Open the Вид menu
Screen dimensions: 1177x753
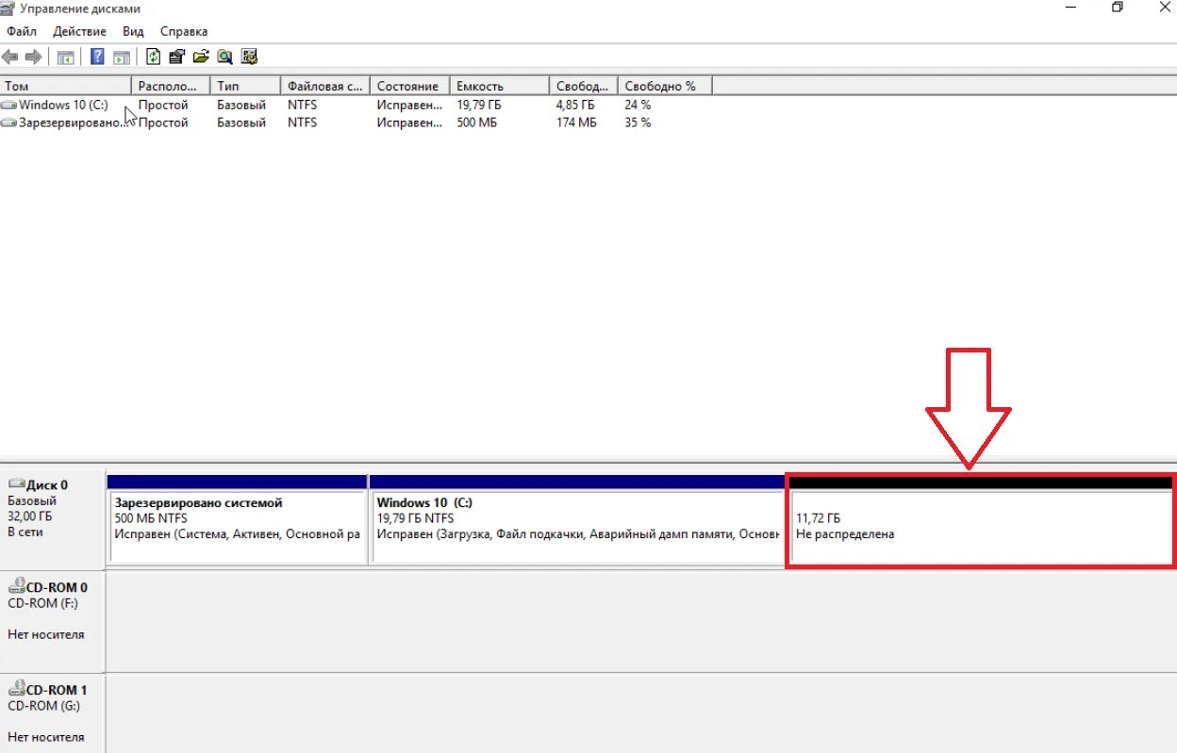(x=133, y=31)
